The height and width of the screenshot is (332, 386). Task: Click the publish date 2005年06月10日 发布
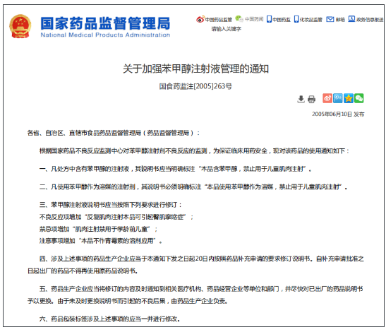click(x=338, y=114)
